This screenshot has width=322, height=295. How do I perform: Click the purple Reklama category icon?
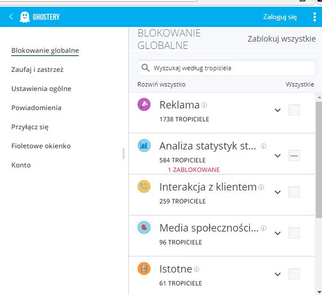144,105
